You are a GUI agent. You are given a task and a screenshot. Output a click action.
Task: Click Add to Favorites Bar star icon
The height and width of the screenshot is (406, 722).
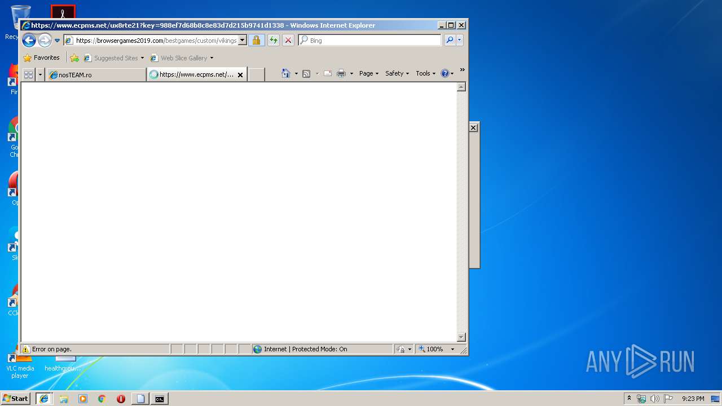tap(74, 58)
